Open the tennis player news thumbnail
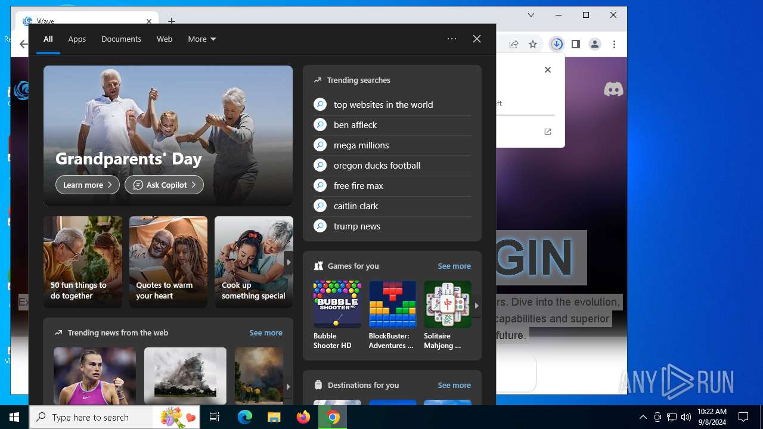The image size is (763, 429). coord(95,376)
